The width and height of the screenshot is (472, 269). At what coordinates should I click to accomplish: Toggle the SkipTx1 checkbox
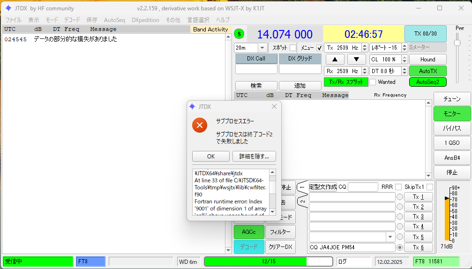click(430, 187)
